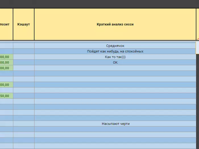Click the Кэшаут cell in the OK row
Image resolution: width=199 pixels, height=149 pixels.
click(24, 62)
